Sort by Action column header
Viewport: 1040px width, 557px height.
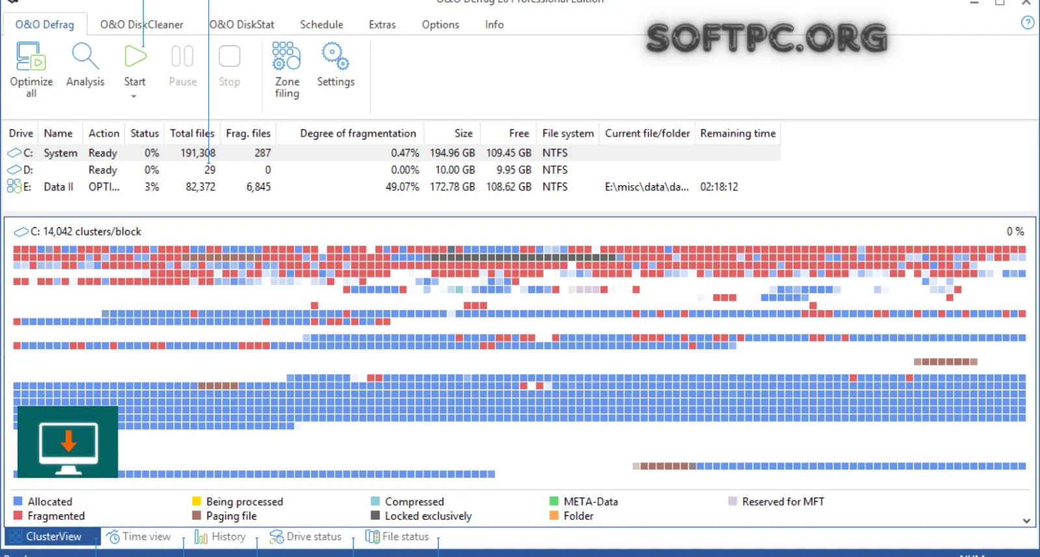pyautogui.click(x=104, y=133)
